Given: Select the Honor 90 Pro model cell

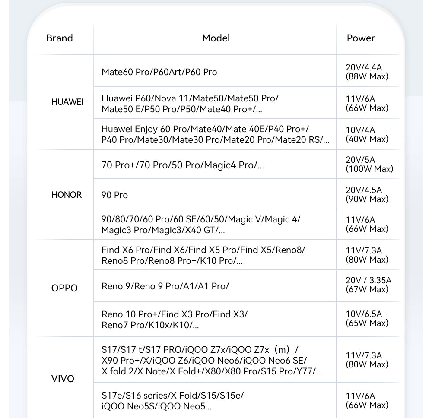Looking at the screenshot, I should (115, 195).
